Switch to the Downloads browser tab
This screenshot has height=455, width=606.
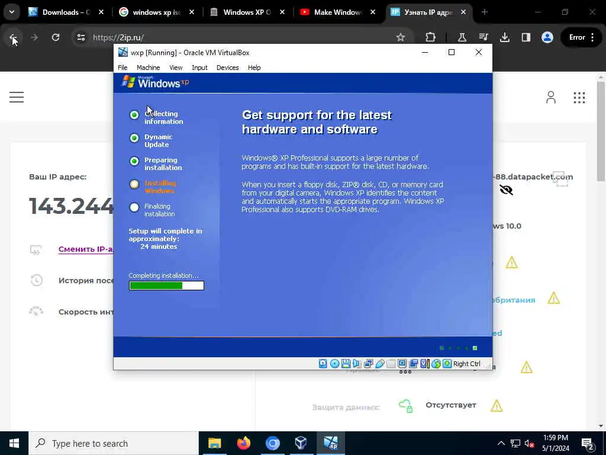(66, 12)
